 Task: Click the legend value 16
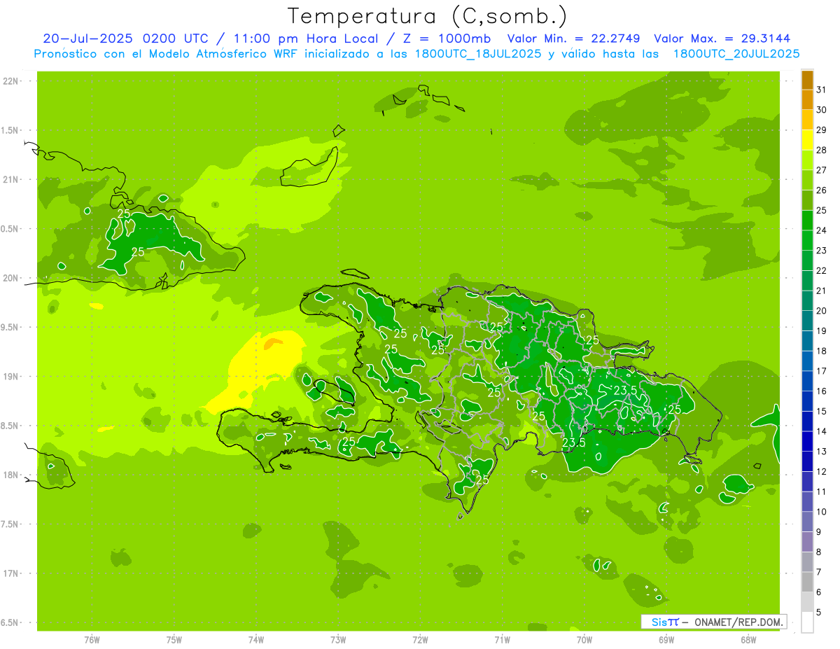(x=822, y=391)
